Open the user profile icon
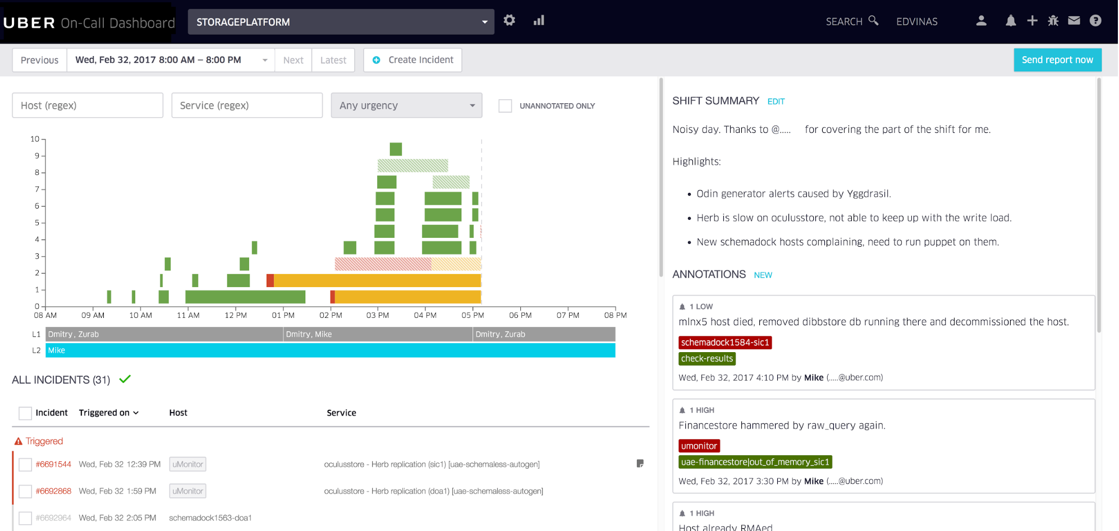The height and width of the screenshot is (531, 1119). pyautogui.click(x=981, y=21)
